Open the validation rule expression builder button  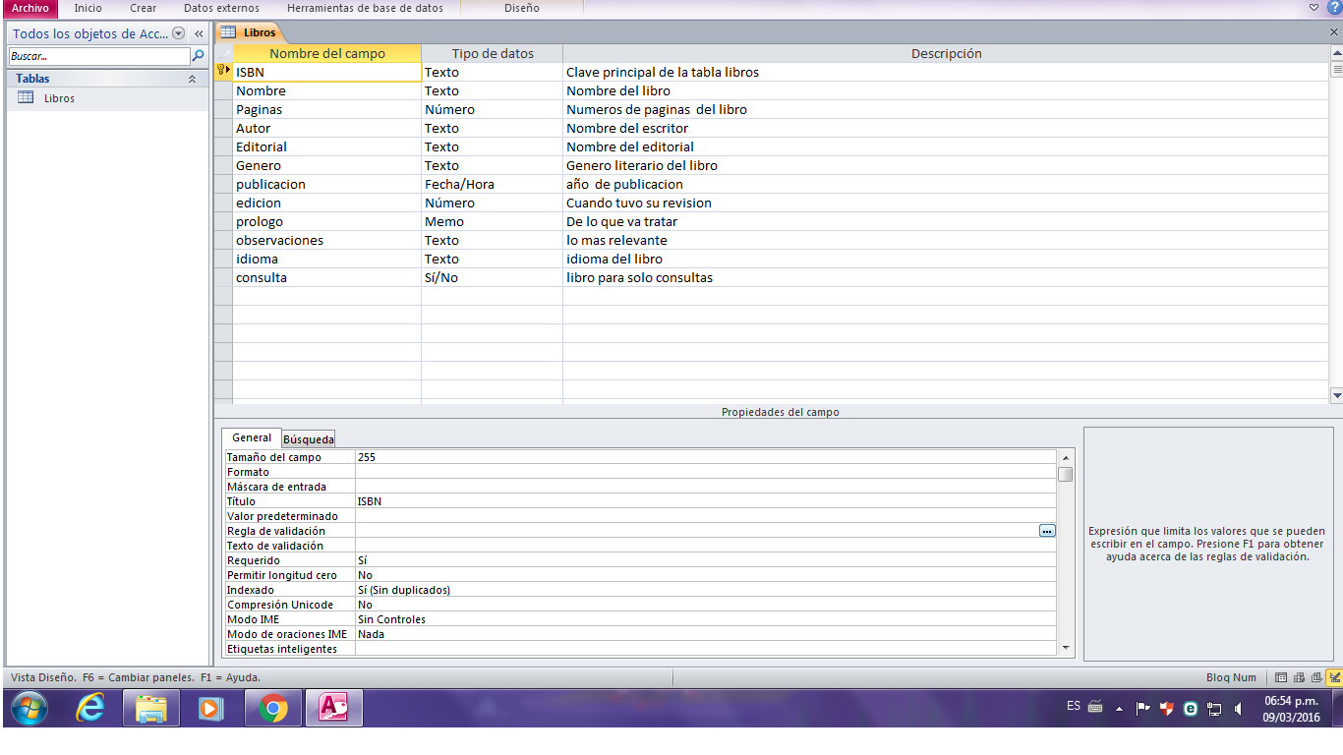(1047, 531)
